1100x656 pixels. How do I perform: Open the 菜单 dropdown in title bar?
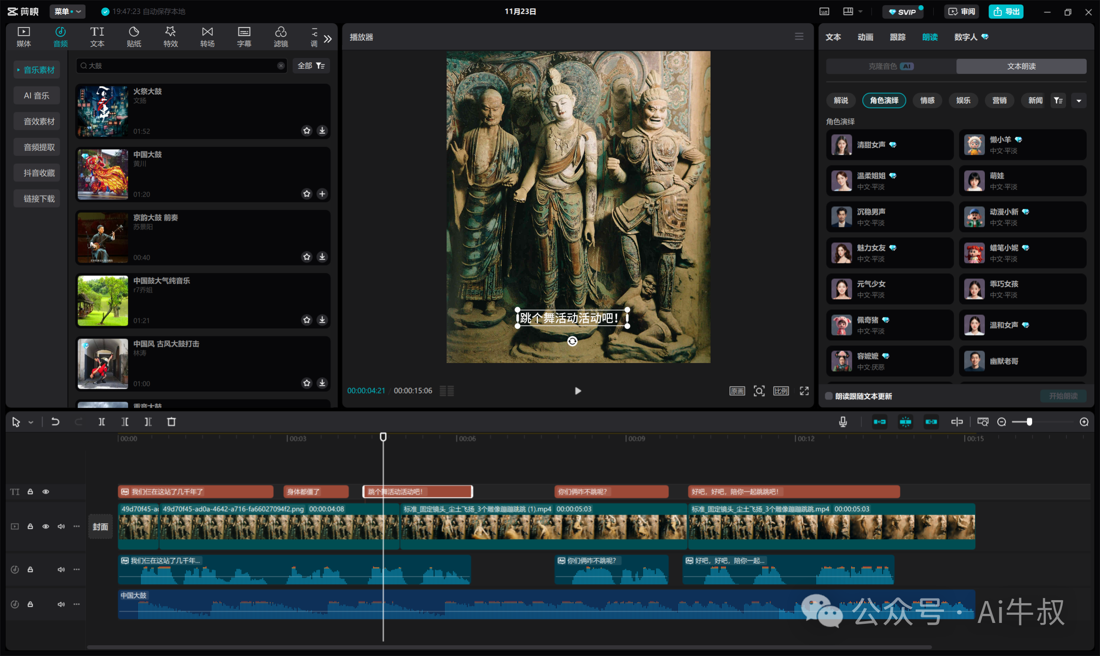(67, 12)
